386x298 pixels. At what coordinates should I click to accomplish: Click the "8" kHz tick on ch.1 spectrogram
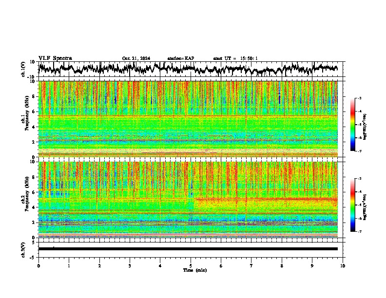point(34,96)
